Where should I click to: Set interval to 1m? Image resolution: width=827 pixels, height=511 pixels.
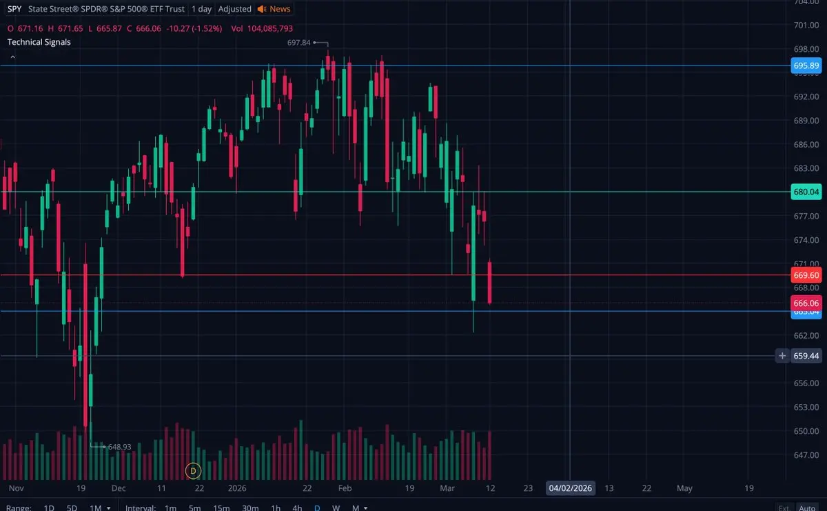pos(170,508)
